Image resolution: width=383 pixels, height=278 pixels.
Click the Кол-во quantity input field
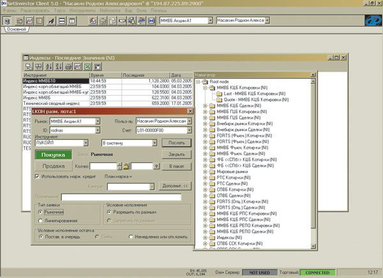(103, 166)
